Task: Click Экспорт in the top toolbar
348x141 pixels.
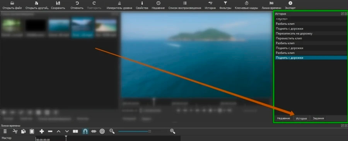Action: (x=290, y=5)
